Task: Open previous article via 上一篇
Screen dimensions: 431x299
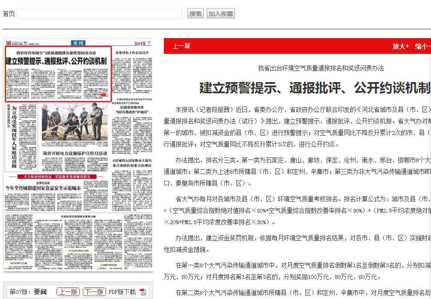Action: point(181,46)
